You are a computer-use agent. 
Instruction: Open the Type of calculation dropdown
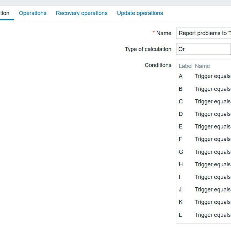tap(204, 49)
